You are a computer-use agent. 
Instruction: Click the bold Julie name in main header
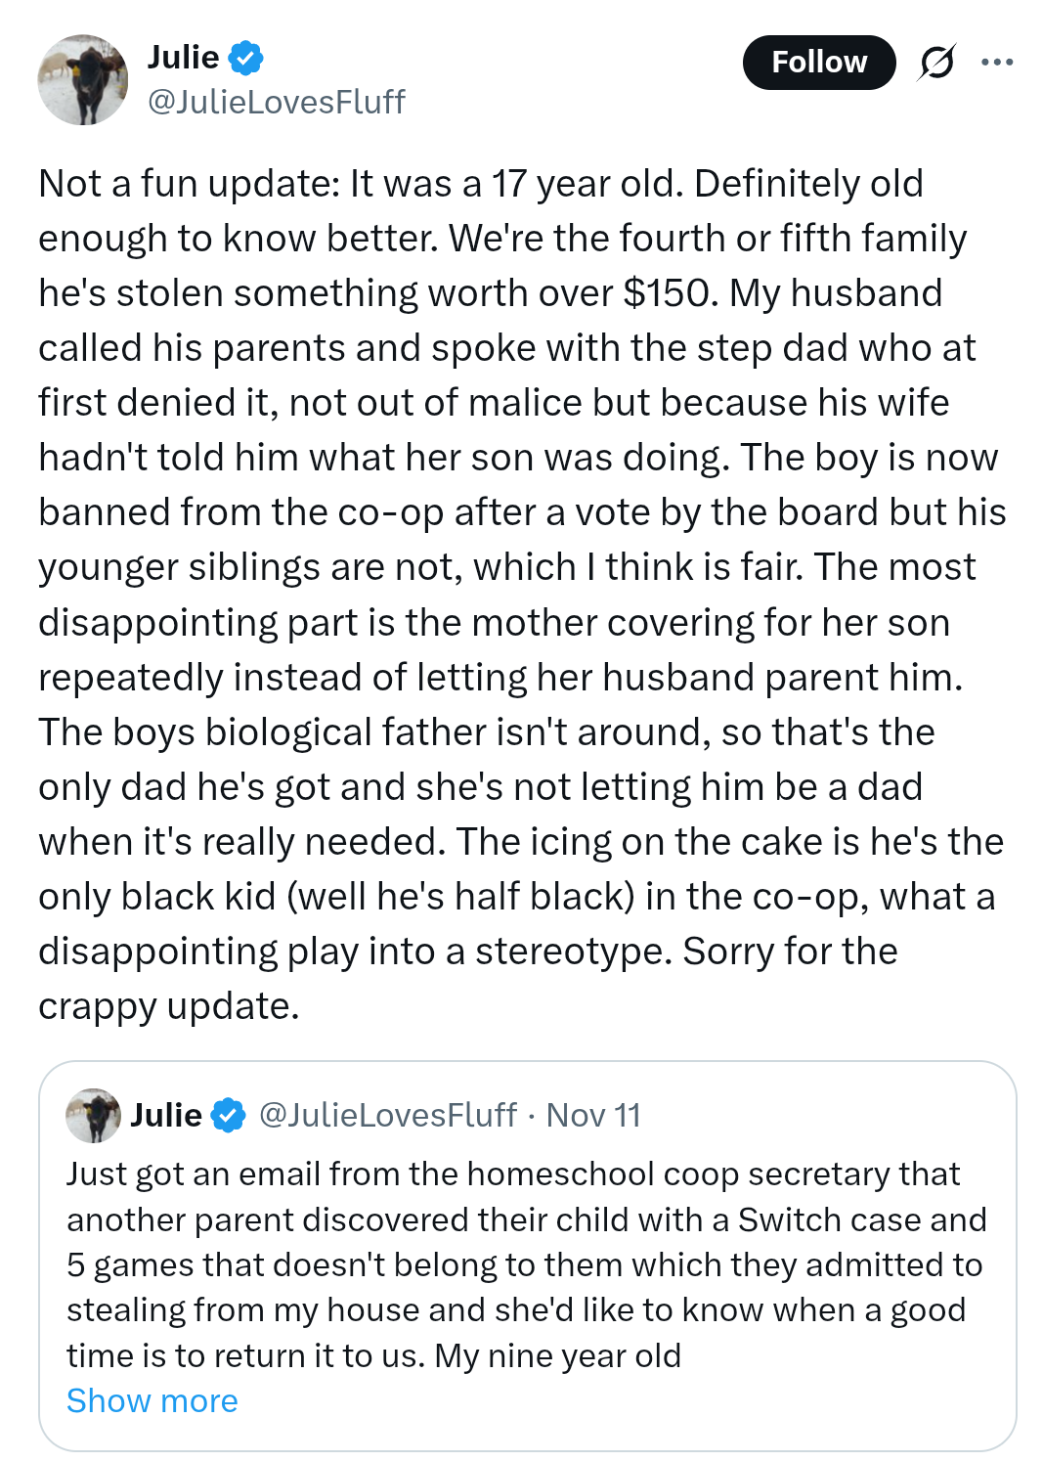point(183,58)
